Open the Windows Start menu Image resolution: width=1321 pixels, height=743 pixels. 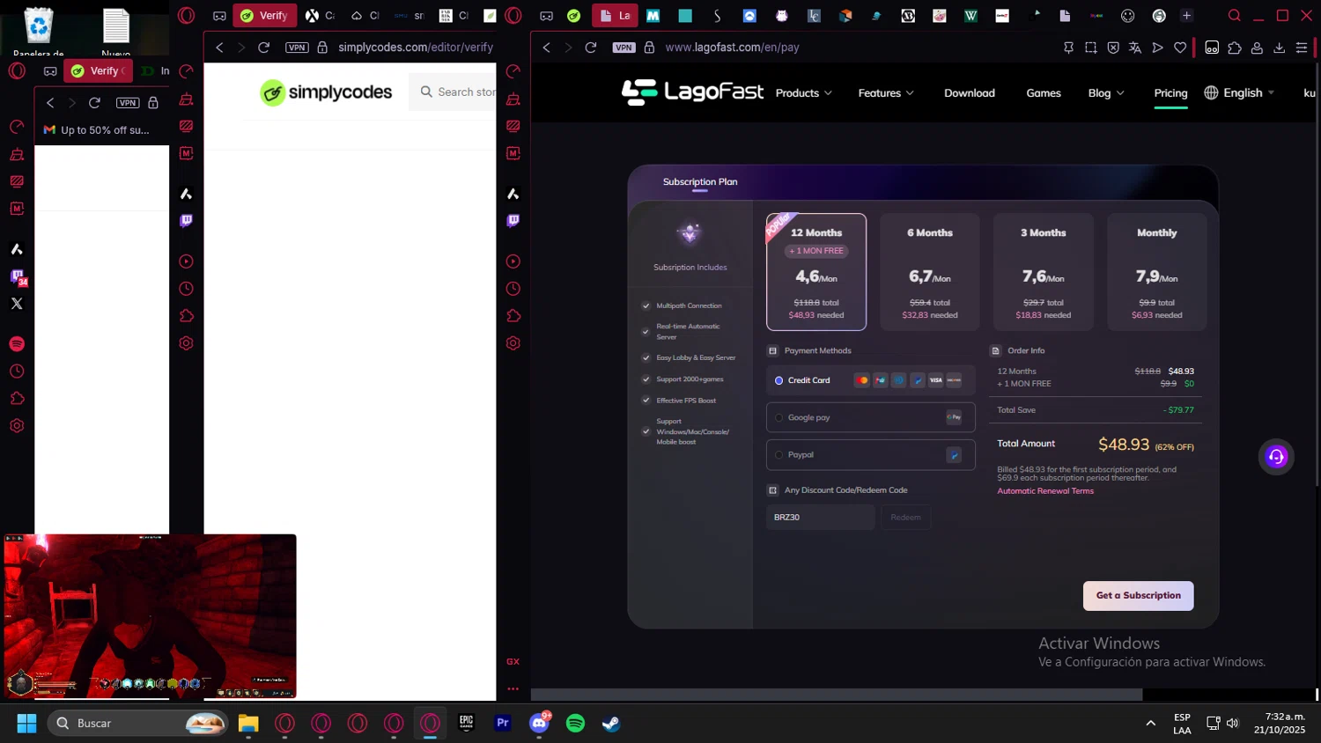coord(26,724)
